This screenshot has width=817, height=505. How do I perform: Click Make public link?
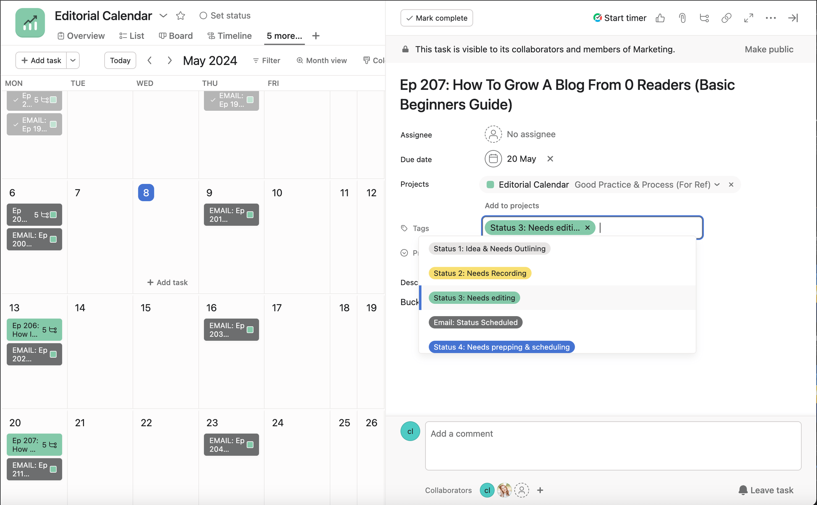(x=769, y=49)
